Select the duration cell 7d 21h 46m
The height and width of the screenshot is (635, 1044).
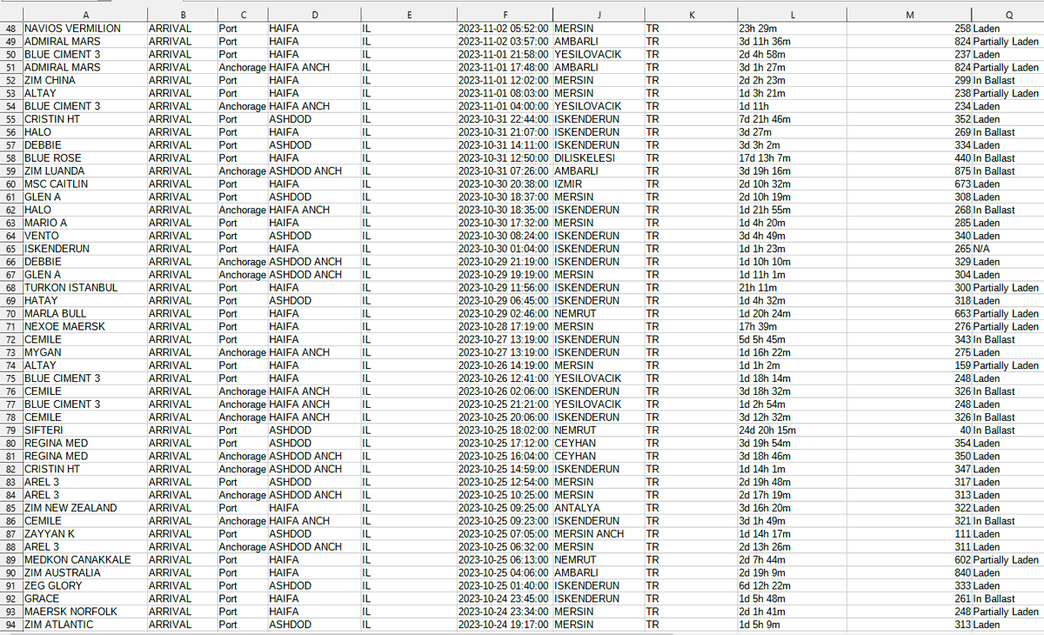pos(792,119)
